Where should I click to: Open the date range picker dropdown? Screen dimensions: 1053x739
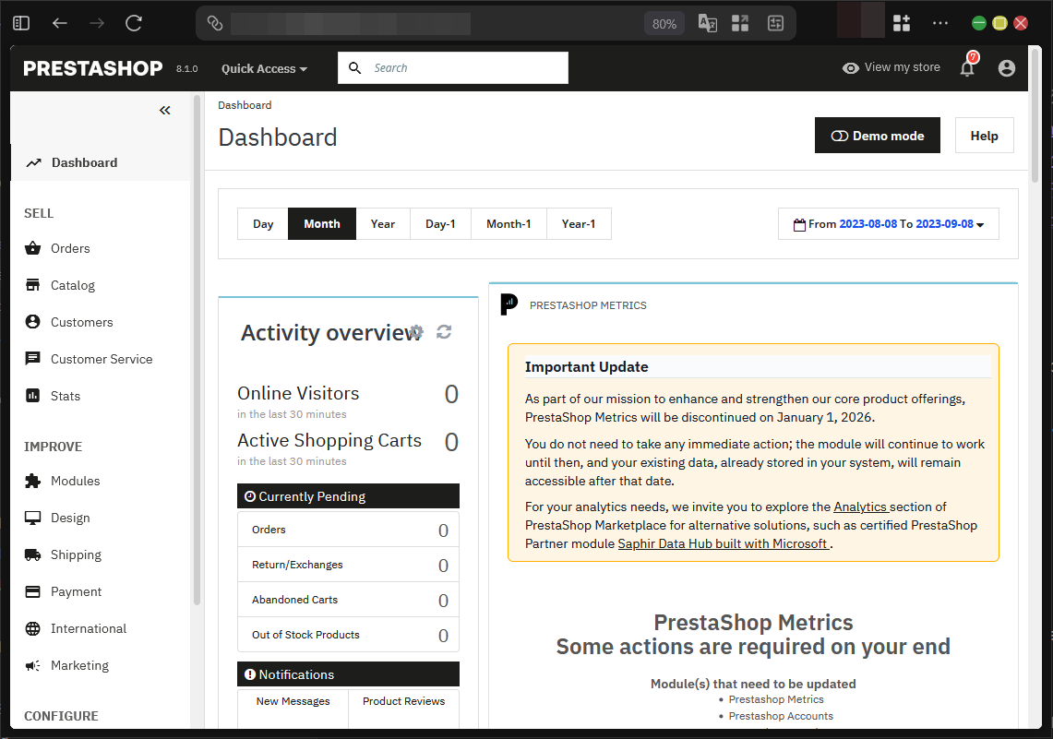pyautogui.click(x=888, y=224)
